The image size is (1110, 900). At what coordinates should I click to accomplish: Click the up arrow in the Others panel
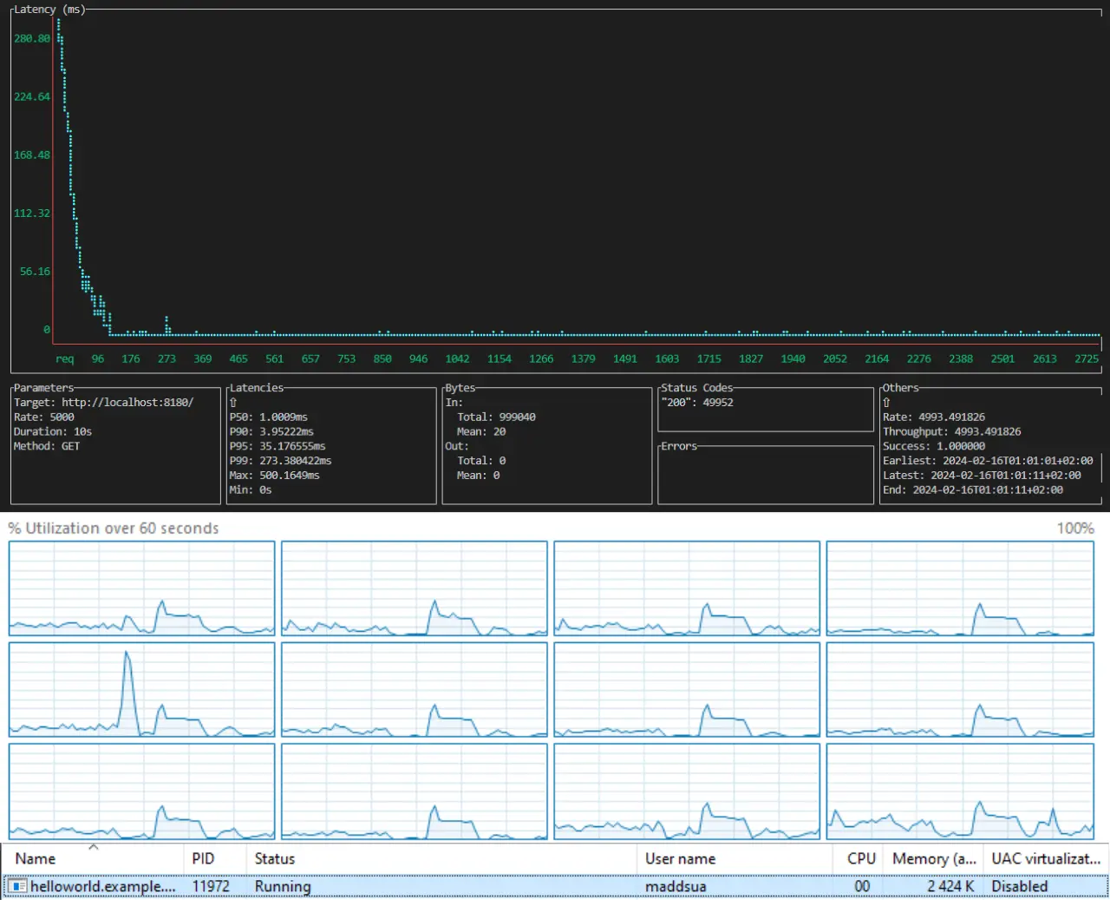pos(886,403)
